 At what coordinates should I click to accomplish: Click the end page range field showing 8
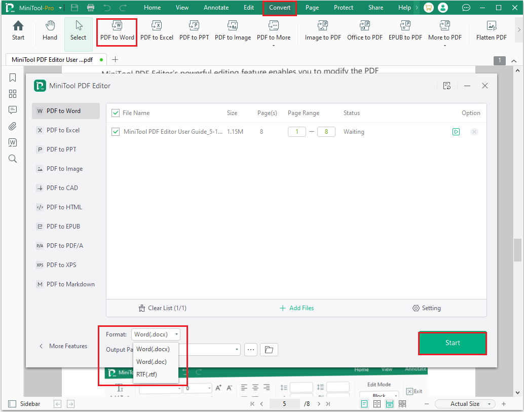coord(326,132)
